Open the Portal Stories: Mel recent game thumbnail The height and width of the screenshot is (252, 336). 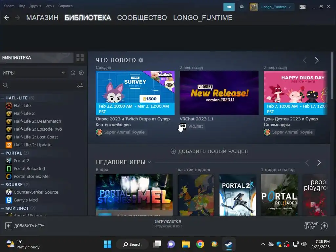coord(134,195)
